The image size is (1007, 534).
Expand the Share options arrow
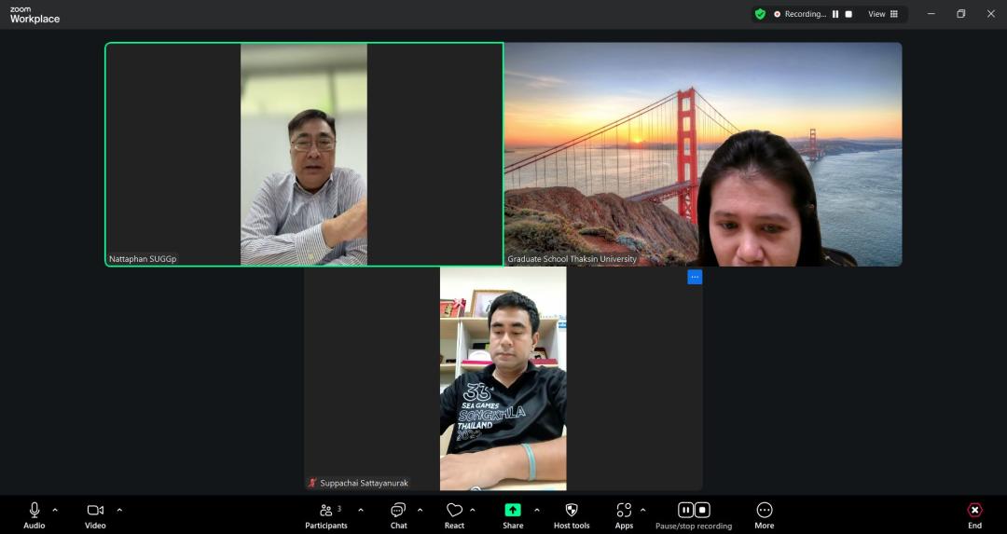tap(536, 510)
